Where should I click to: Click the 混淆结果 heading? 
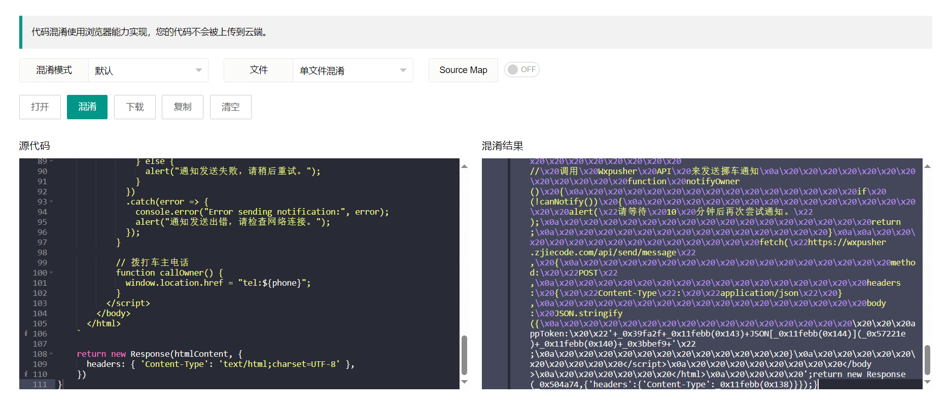502,146
